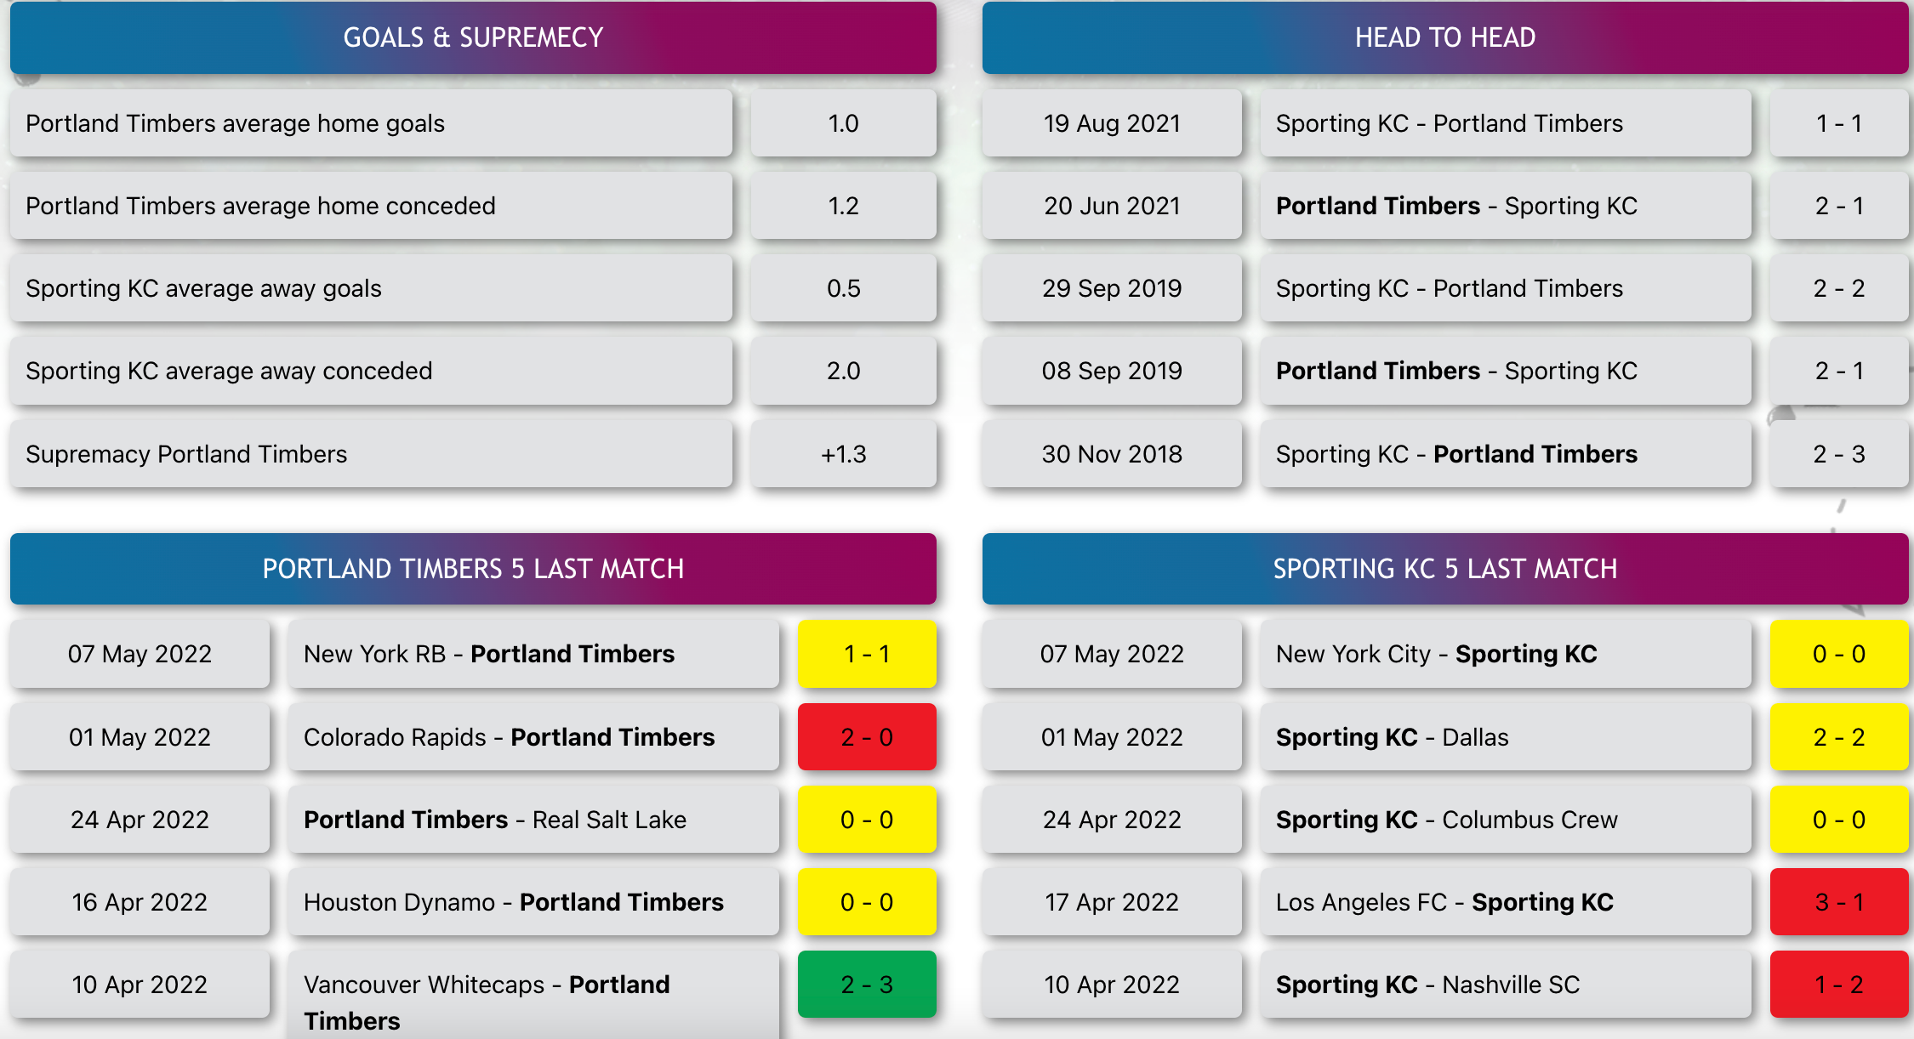Screen dimensions: 1914x1039
Task: Open New York RB - Portland Timbers match
Action: point(533,654)
